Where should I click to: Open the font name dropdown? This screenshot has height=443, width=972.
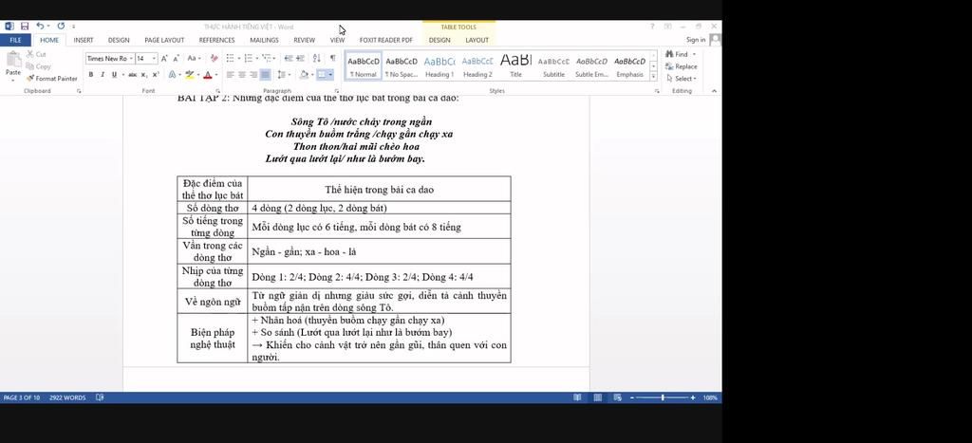click(131, 58)
